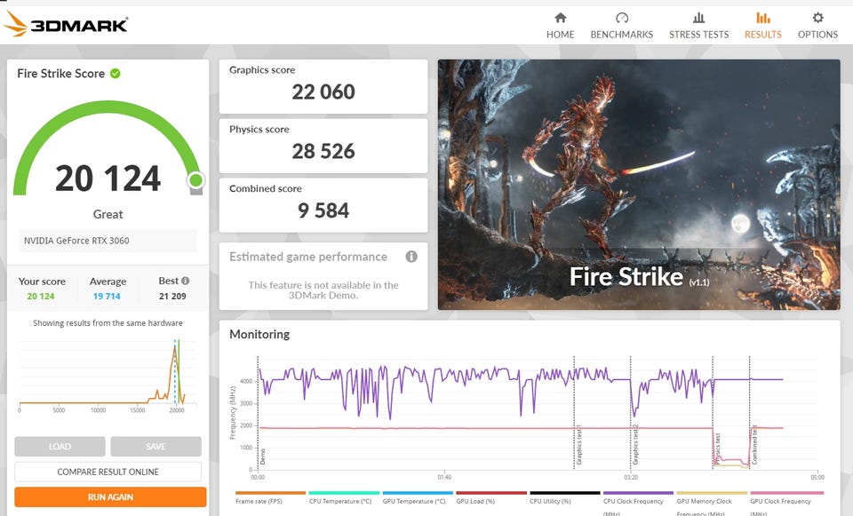Click the NVIDIA GeForce RTX 3060 field
The width and height of the screenshot is (853, 516).
108,241
